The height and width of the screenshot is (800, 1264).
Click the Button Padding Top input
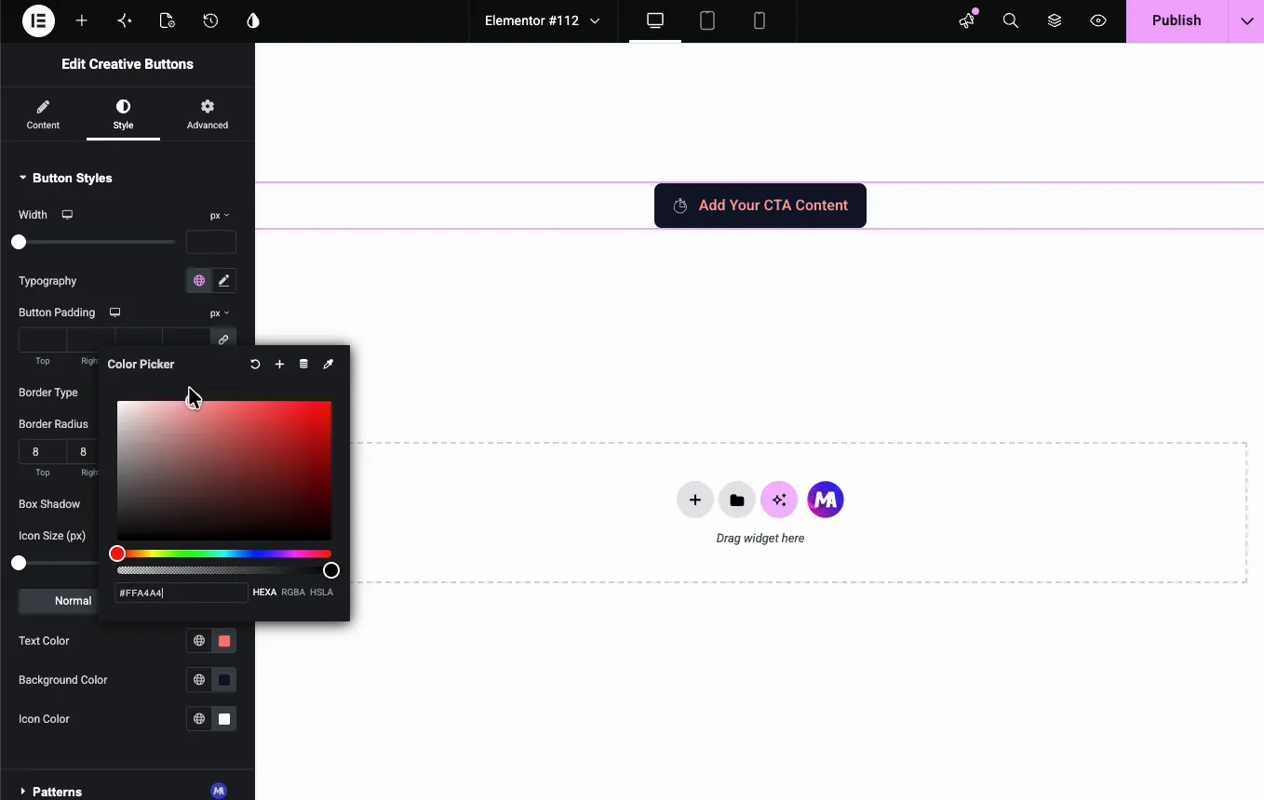coord(43,340)
